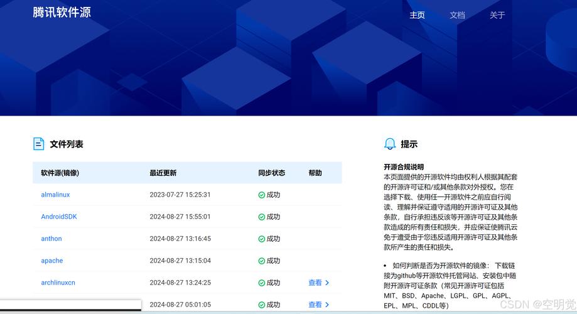
Task: Click success check icon in anthon row
Action: (262, 239)
